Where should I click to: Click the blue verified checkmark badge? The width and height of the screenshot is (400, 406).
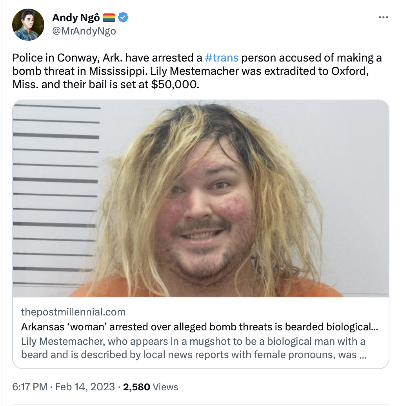point(123,17)
